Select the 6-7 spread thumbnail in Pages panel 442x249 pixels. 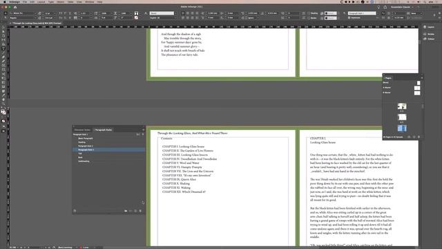pos(402,128)
